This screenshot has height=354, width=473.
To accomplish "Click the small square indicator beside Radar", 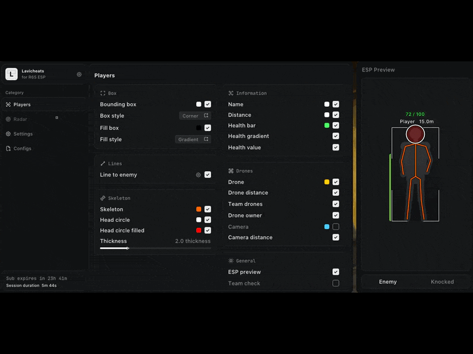I will point(57,117).
